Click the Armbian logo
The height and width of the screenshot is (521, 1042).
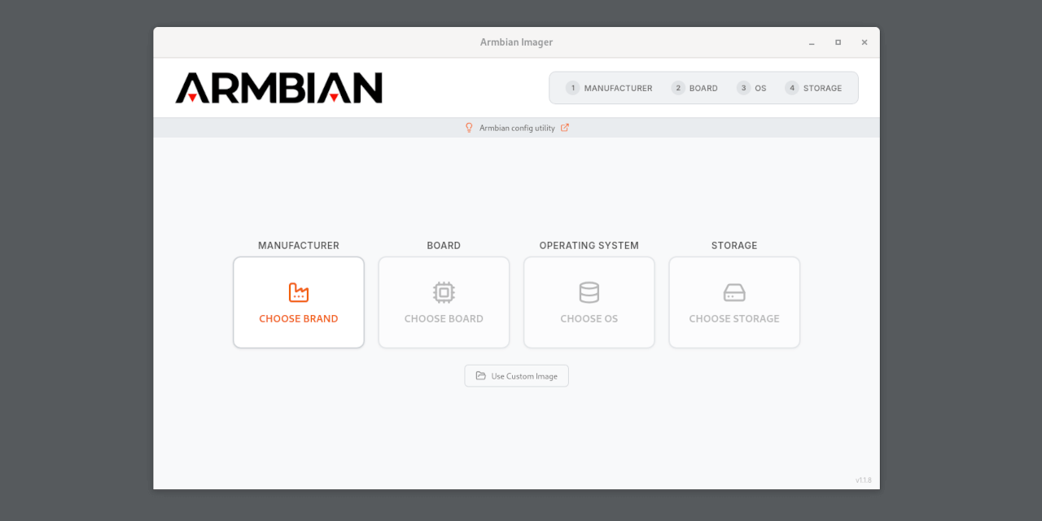coord(278,87)
